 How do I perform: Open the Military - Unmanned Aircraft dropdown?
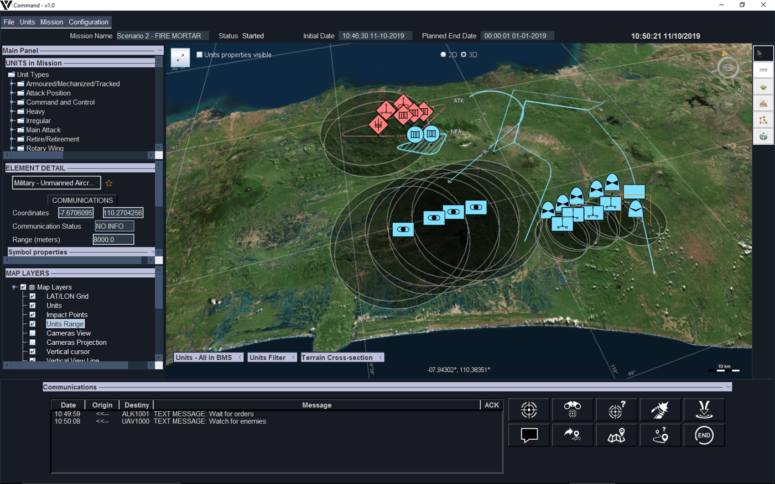click(x=56, y=183)
